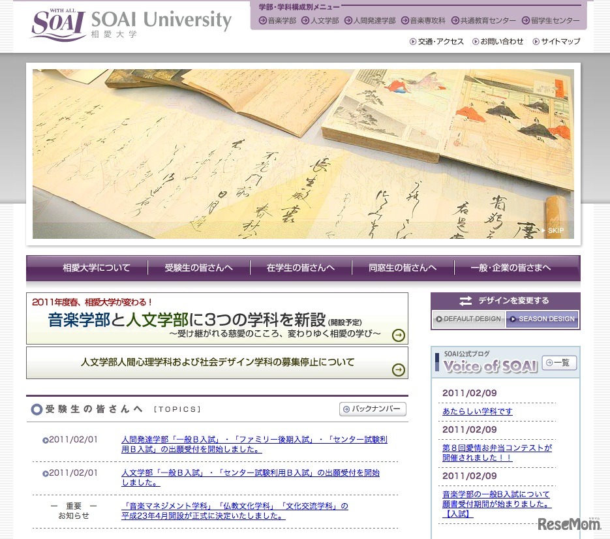Open the 受験生の皆さんへ navigation tab
This screenshot has width=610, height=539.
pyautogui.click(x=198, y=268)
